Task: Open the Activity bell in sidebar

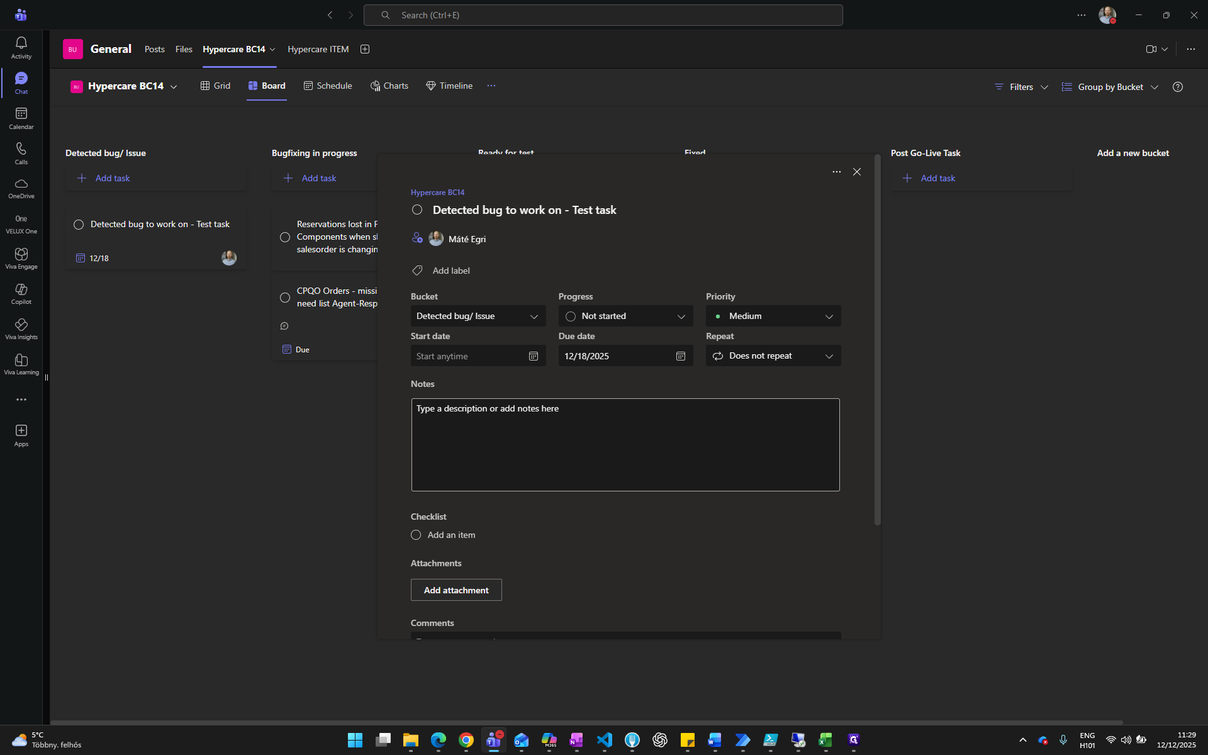Action: (21, 47)
